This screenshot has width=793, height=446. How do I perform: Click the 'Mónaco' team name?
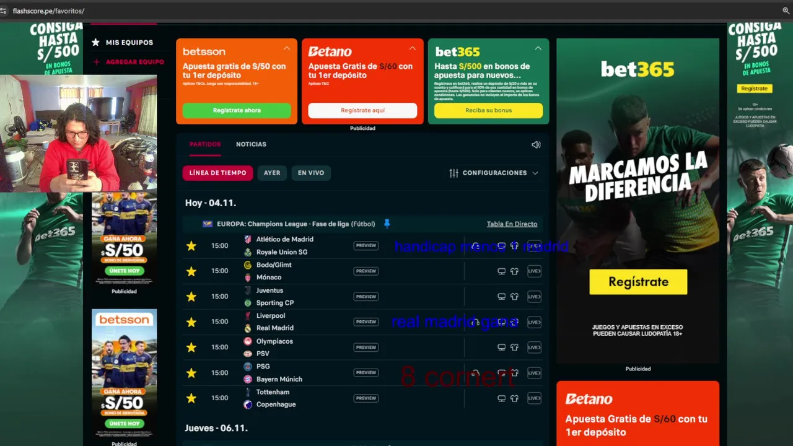tap(268, 278)
